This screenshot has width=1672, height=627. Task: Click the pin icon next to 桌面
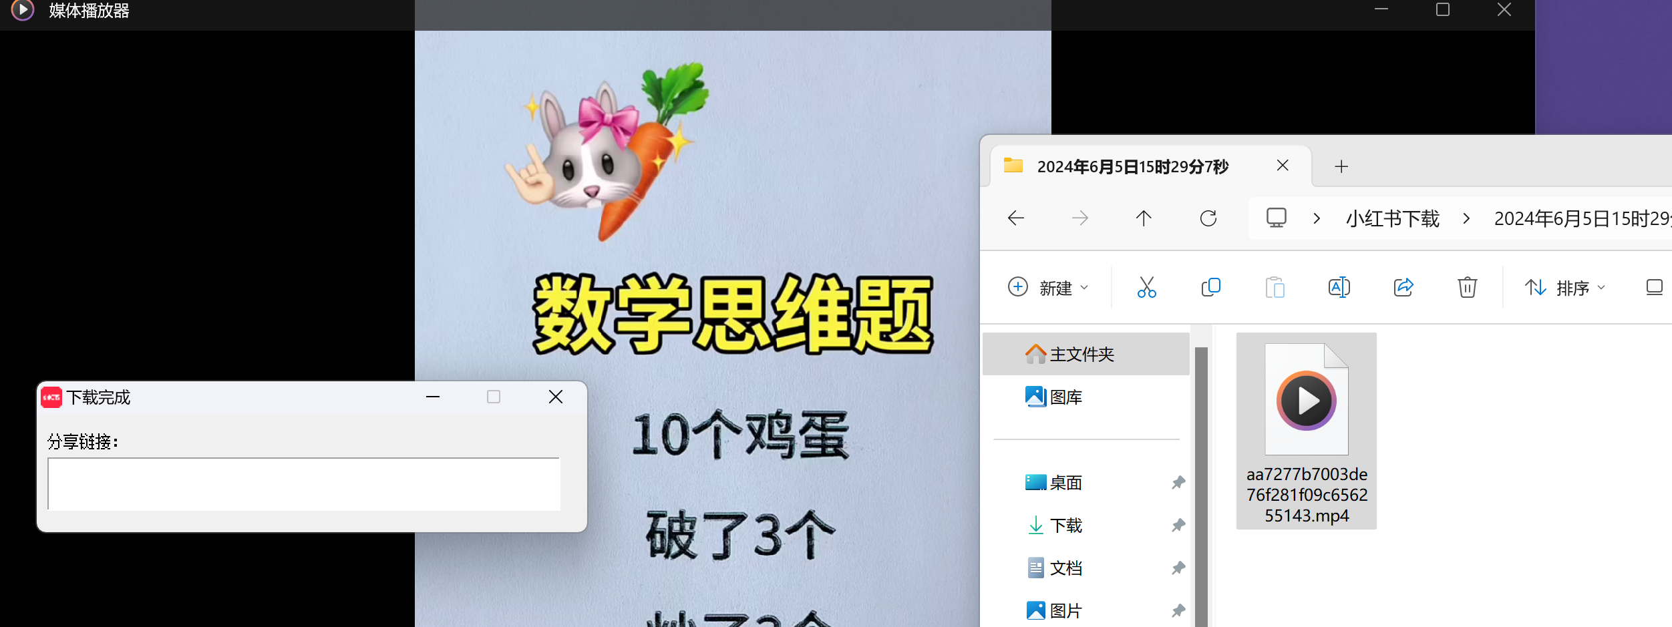(x=1178, y=482)
